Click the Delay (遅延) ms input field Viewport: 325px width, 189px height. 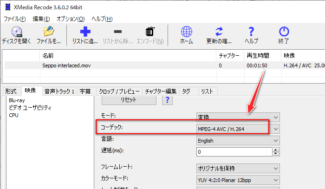coord(234,152)
